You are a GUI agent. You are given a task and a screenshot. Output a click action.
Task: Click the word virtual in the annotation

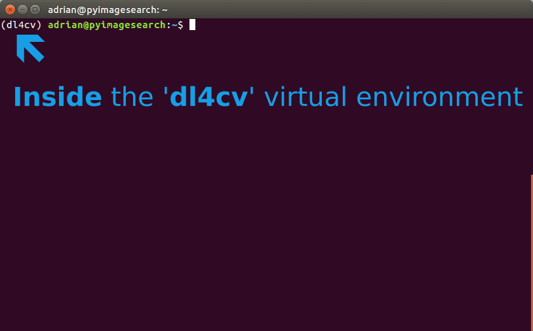tap(306, 97)
